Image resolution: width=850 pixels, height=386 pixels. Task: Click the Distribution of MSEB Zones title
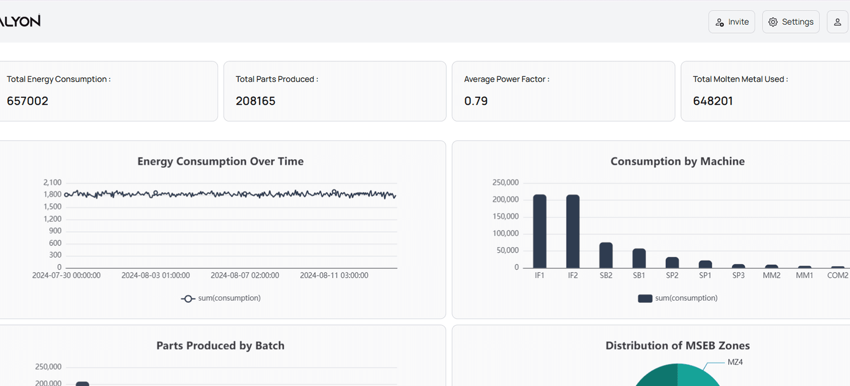[x=677, y=346]
